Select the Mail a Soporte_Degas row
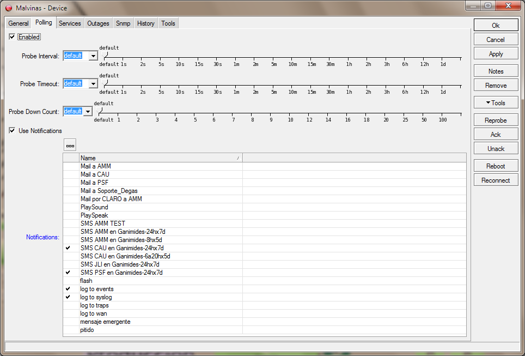The height and width of the screenshot is (356, 525). [265, 191]
